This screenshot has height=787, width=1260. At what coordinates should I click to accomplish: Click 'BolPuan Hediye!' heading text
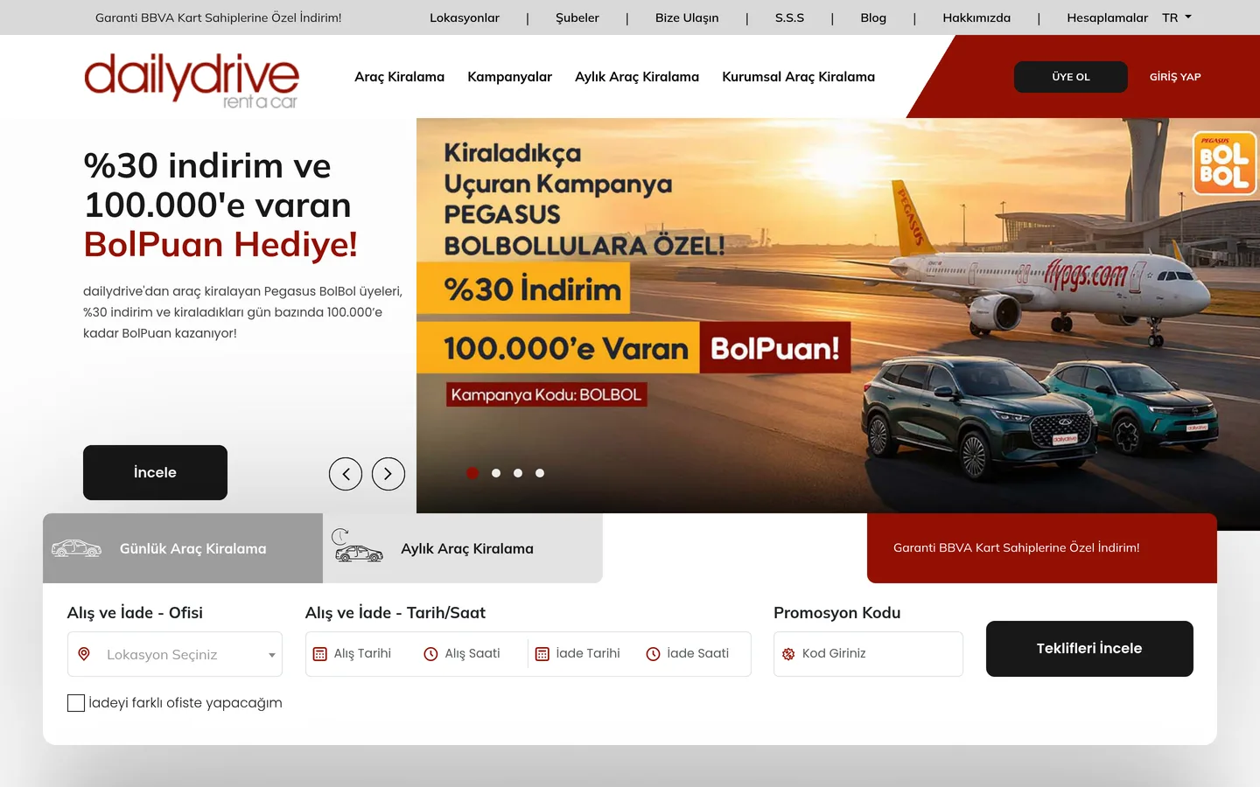(x=220, y=245)
